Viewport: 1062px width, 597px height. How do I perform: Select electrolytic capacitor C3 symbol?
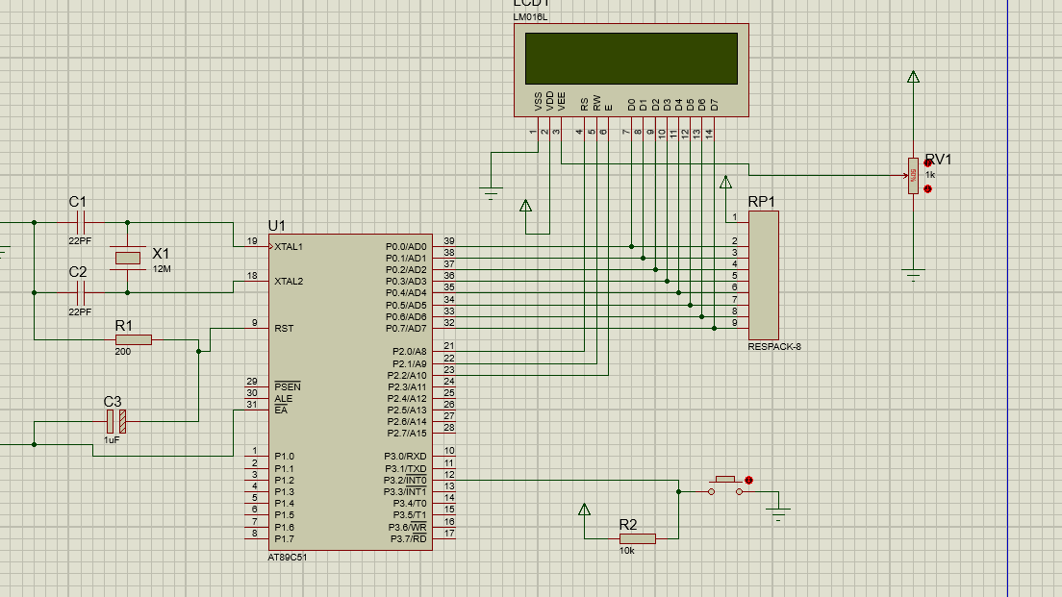coord(116,421)
